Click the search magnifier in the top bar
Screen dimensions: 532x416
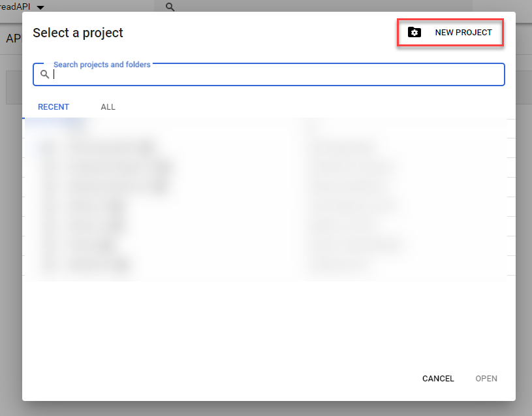(x=170, y=7)
